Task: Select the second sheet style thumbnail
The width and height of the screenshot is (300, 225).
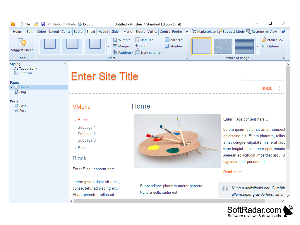Action: (x=72, y=46)
